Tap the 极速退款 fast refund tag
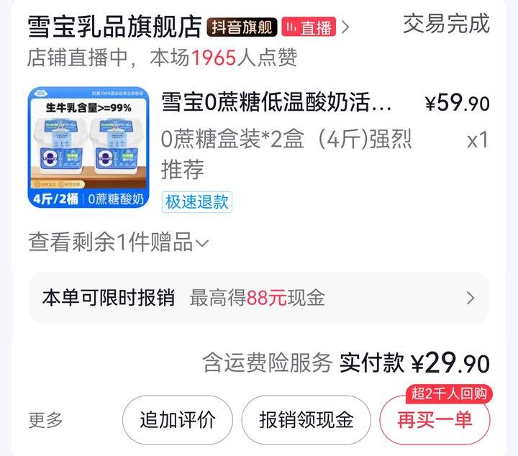The height and width of the screenshot is (456, 518). click(197, 202)
